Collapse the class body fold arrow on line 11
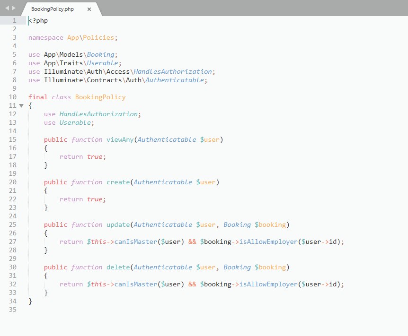The height and width of the screenshot is (336, 408). tap(21, 105)
